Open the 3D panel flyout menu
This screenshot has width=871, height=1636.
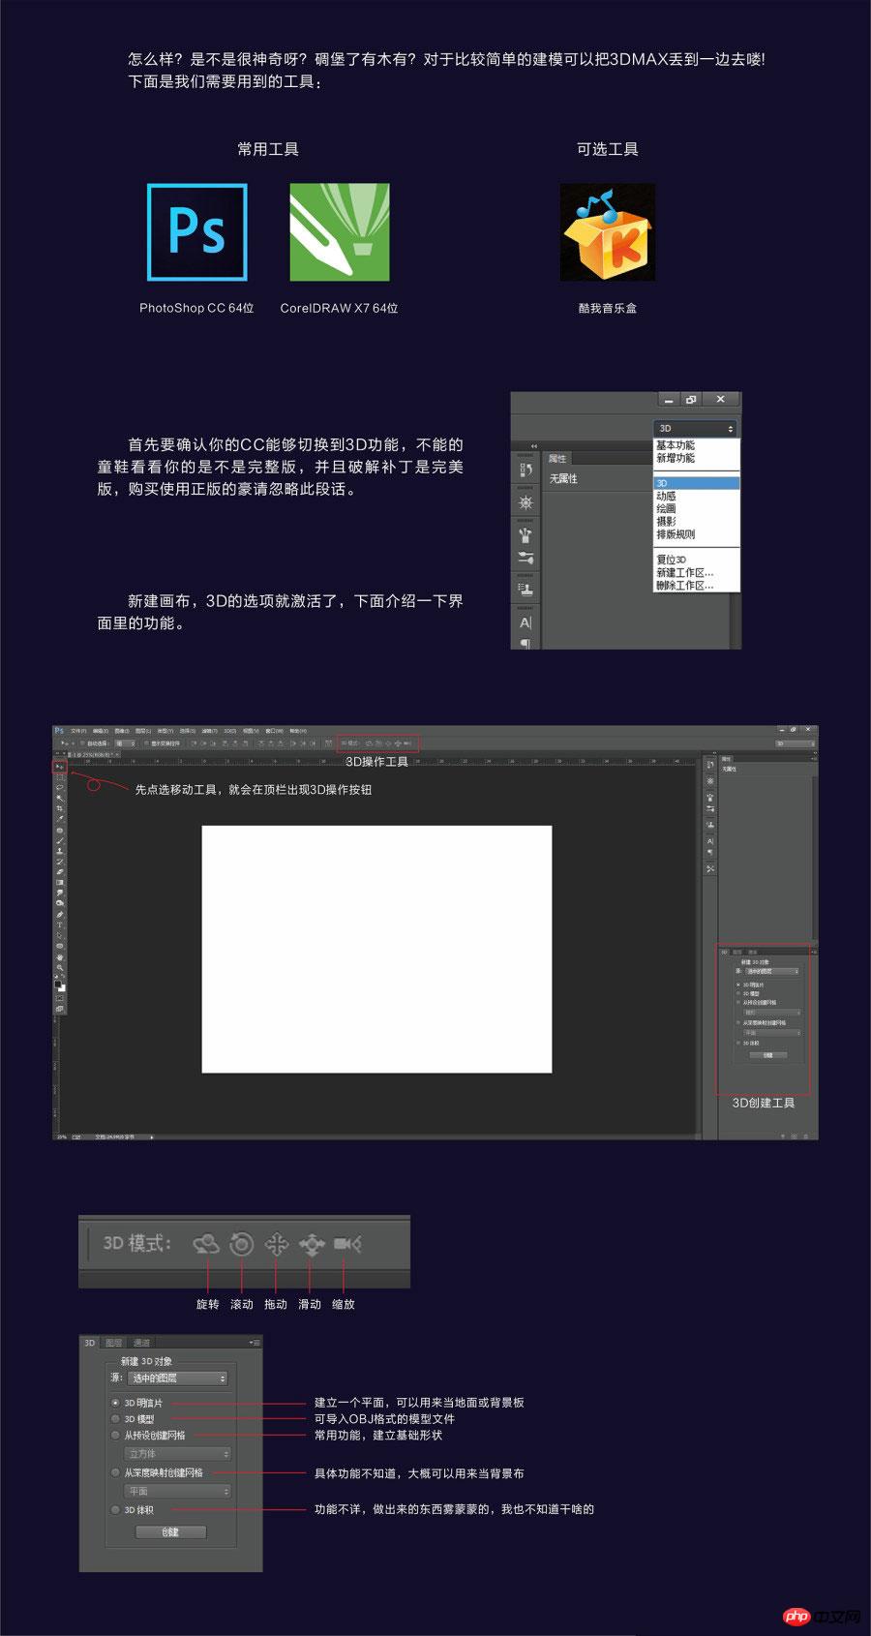pyautogui.click(x=255, y=1343)
